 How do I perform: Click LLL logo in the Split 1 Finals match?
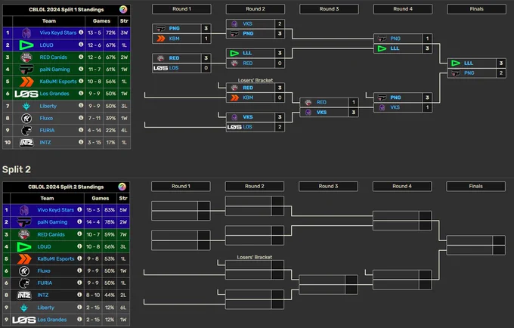456,63
